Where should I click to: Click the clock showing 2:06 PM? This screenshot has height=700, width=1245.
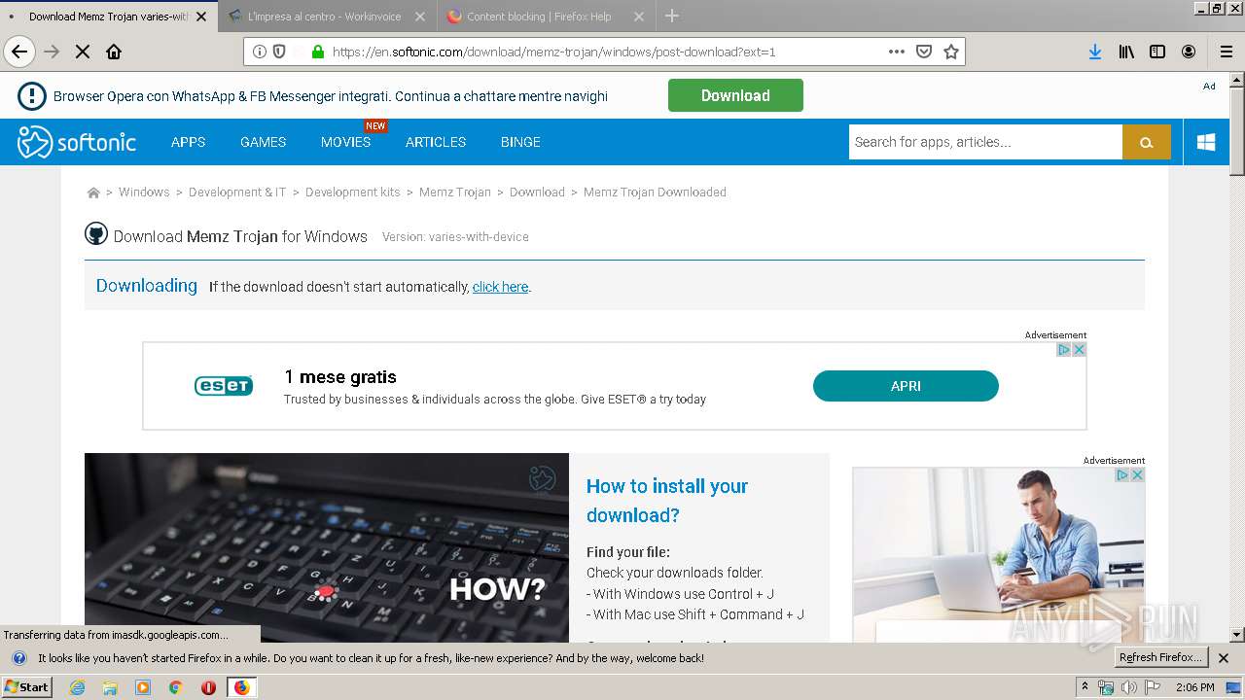coord(1194,687)
